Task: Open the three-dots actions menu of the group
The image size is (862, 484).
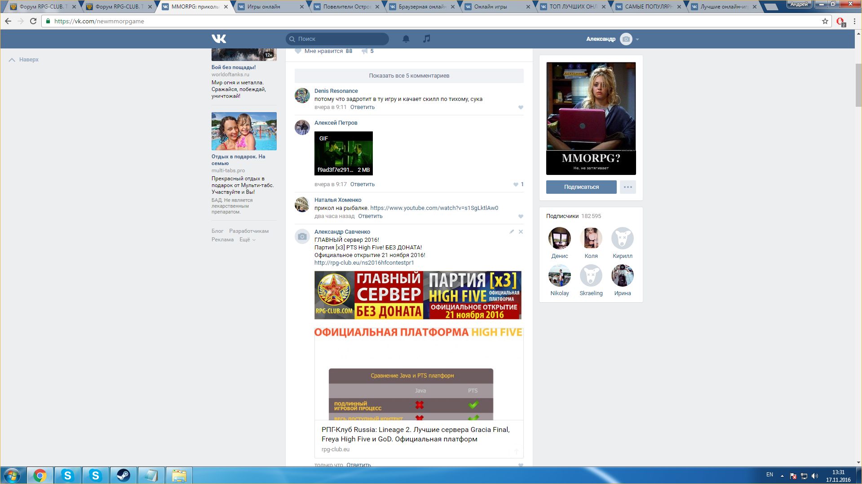Action: point(628,187)
